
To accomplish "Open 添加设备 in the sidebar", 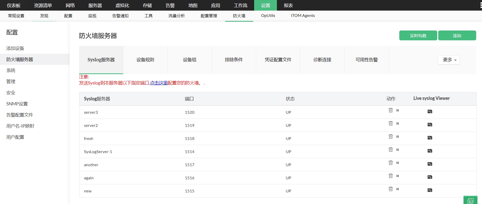I will (15, 48).
